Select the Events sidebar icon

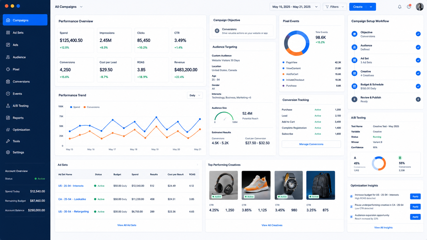(x=8, y=94)
